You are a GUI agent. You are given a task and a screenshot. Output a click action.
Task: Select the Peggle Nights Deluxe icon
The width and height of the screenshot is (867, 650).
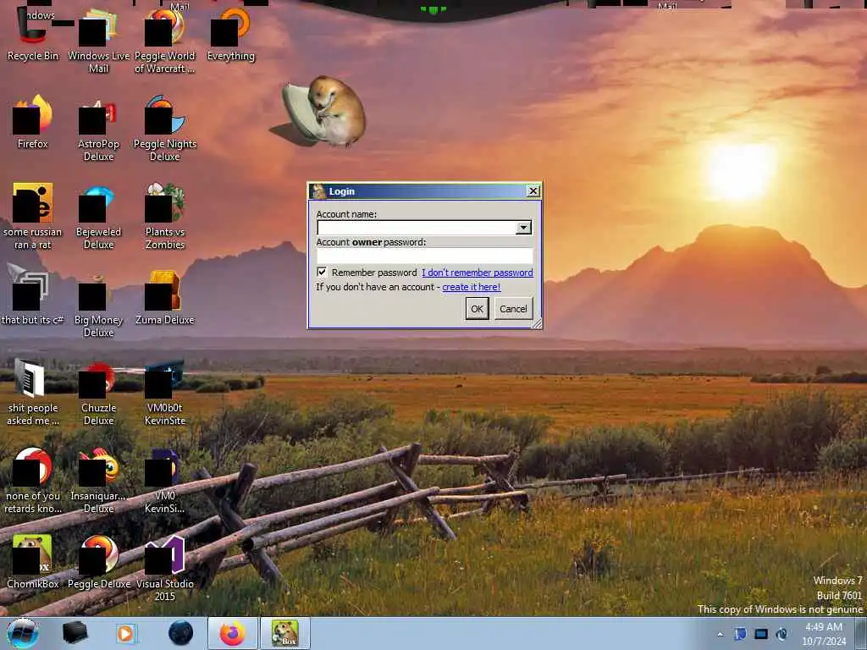click(x=164, y=129)
